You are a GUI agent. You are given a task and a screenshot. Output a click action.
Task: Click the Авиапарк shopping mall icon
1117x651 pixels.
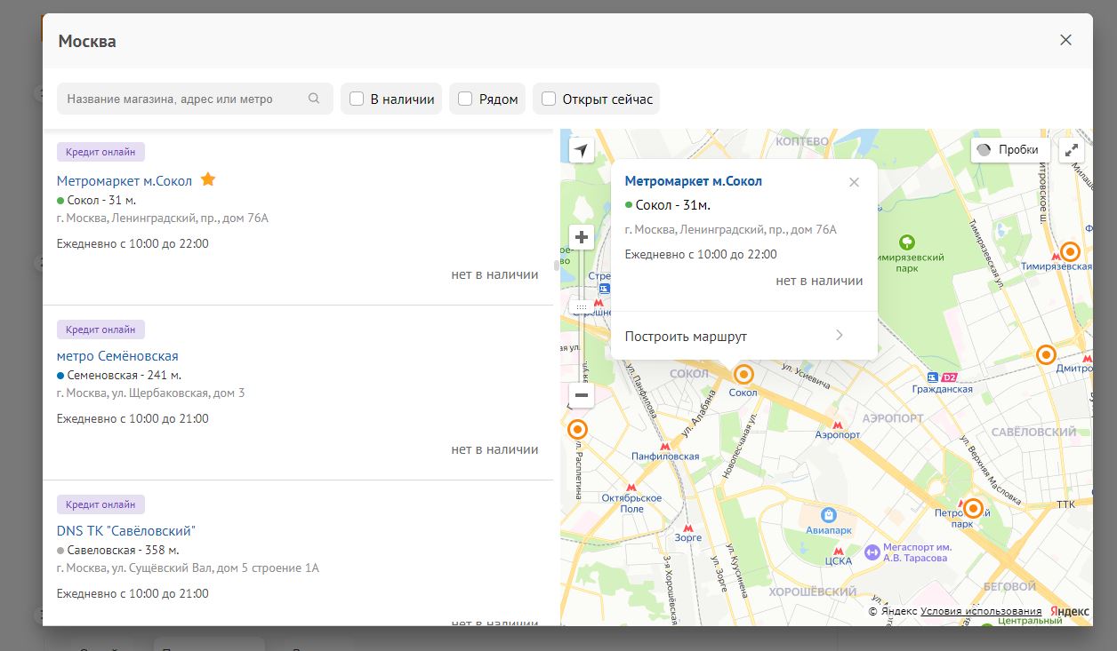(x=829, y=514)
